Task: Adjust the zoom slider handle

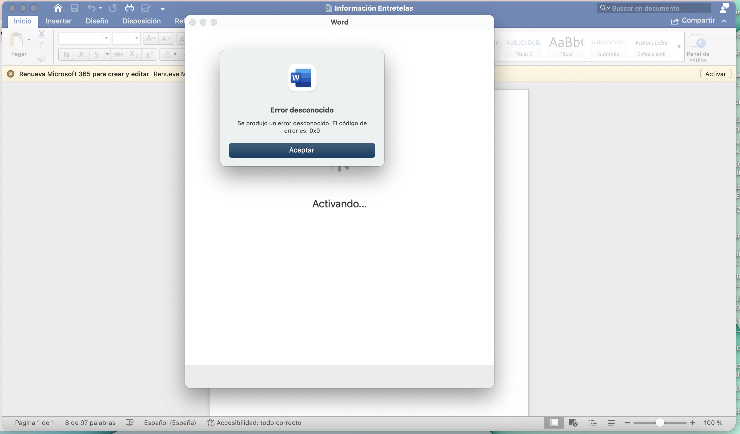Action: [x=660, y=422]
